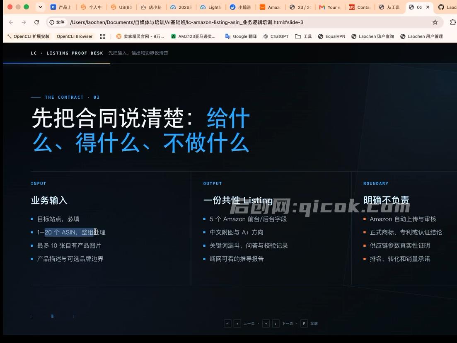The height and width of the screenshot is (343, 457).
Task: Switch to the 2026 tab
Action: coord(181,7)
